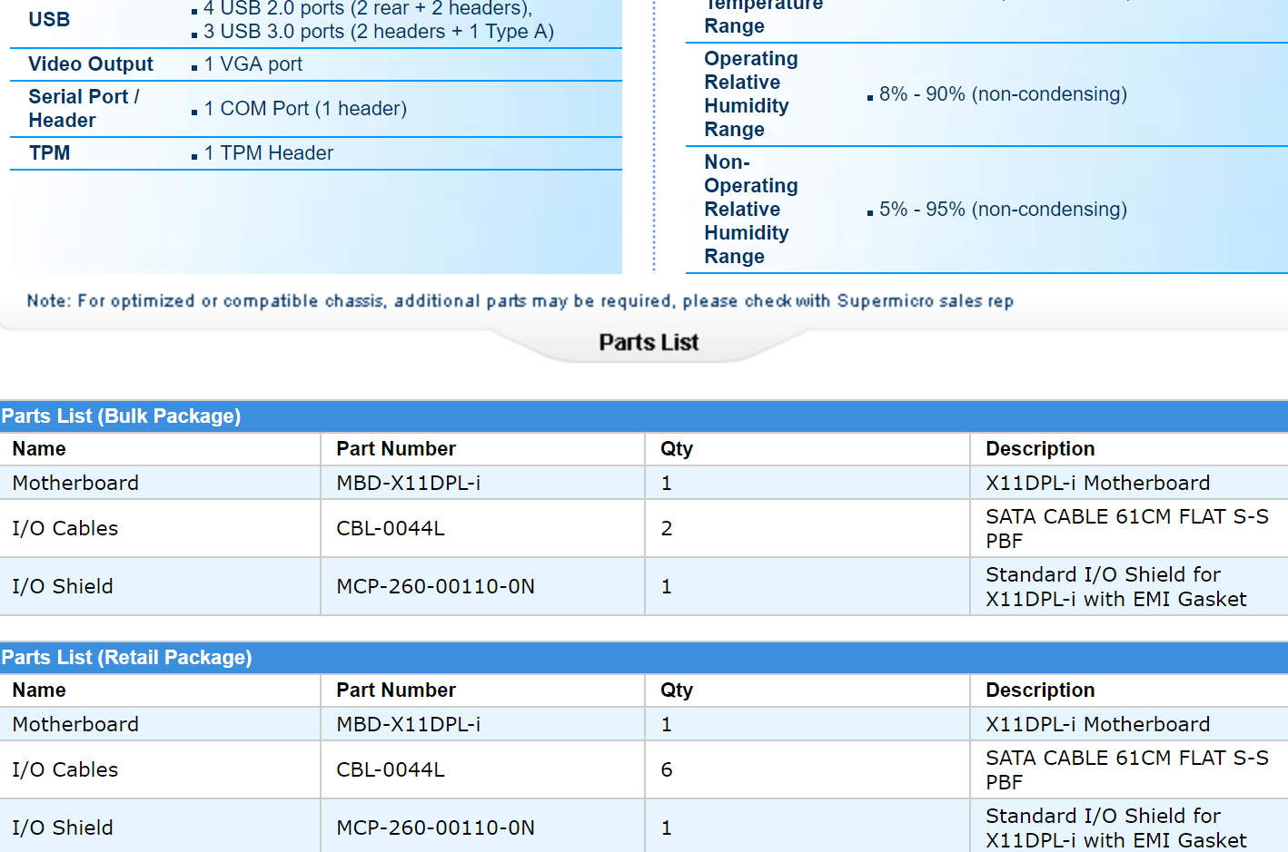Click I/O Cables quantity "6" in Retail Package
The image size is (1288, 852).
pyautogui.click(x=667, y=770)
